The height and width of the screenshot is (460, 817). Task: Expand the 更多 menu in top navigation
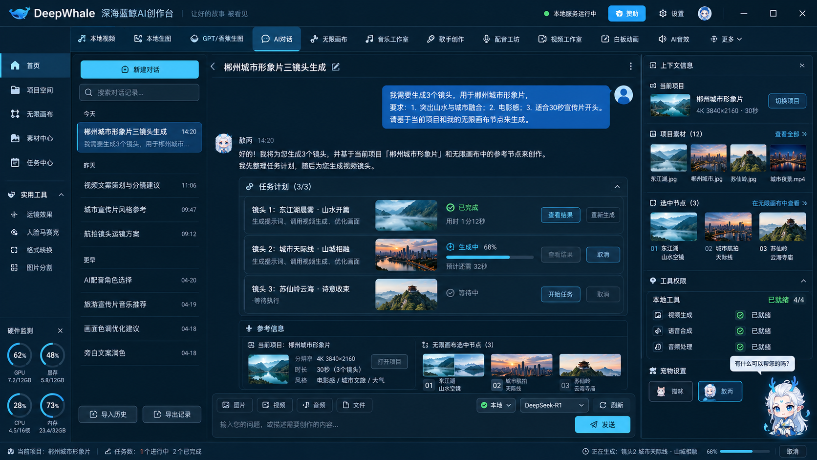tap(726, 39)
